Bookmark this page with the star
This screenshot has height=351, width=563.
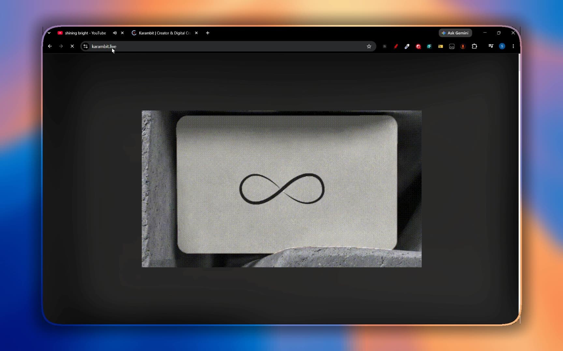click(x=369, y=46)
